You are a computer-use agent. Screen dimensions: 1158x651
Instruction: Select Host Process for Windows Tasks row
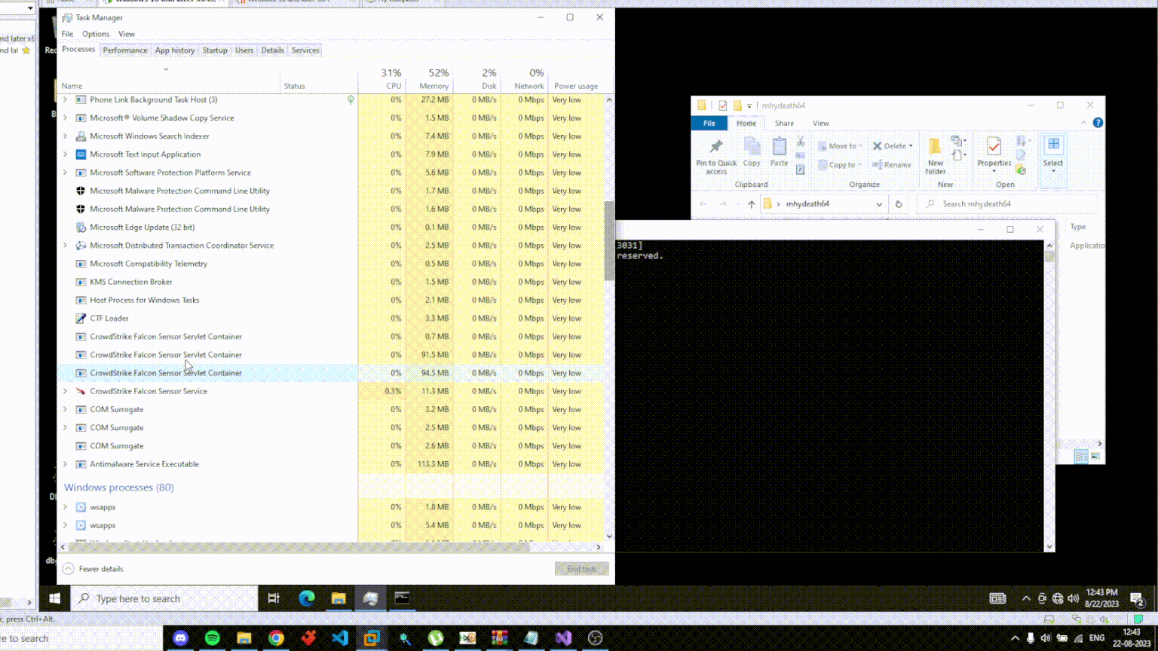click(331, 300)
